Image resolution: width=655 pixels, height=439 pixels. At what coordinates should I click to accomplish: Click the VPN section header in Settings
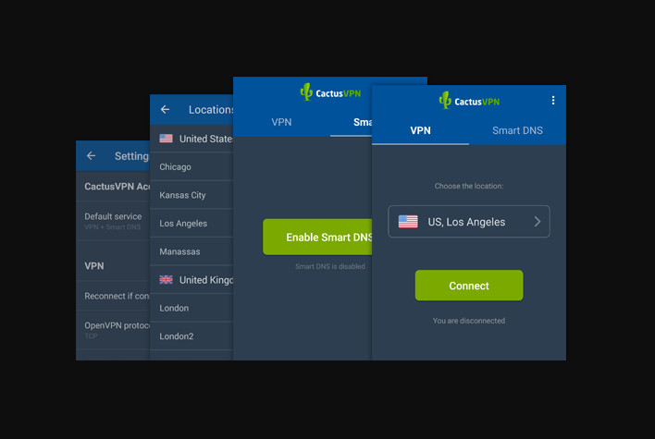[x=94, y=266]
